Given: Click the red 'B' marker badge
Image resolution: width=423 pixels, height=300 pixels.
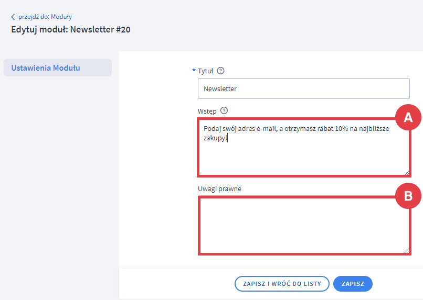Looking at the screenshot, I should pyautogui.click(x=408, y=196).
